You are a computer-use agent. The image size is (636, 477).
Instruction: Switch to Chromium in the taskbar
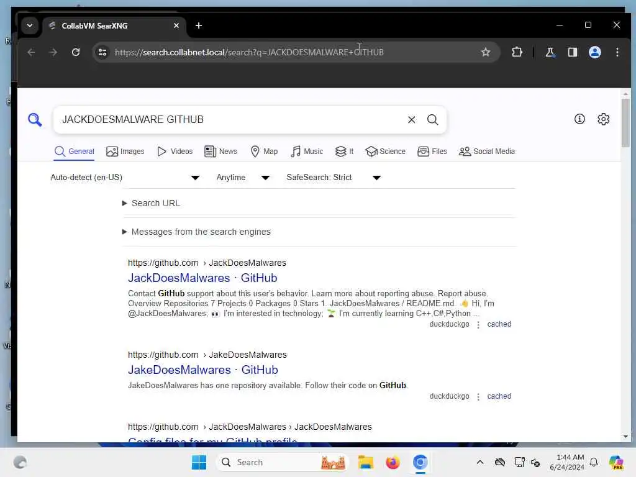click(x=420, y=462)
